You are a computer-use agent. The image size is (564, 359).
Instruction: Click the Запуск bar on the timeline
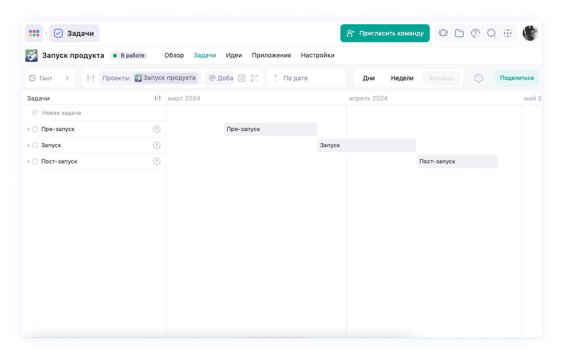pyautogui.click(x=366, y=145)
